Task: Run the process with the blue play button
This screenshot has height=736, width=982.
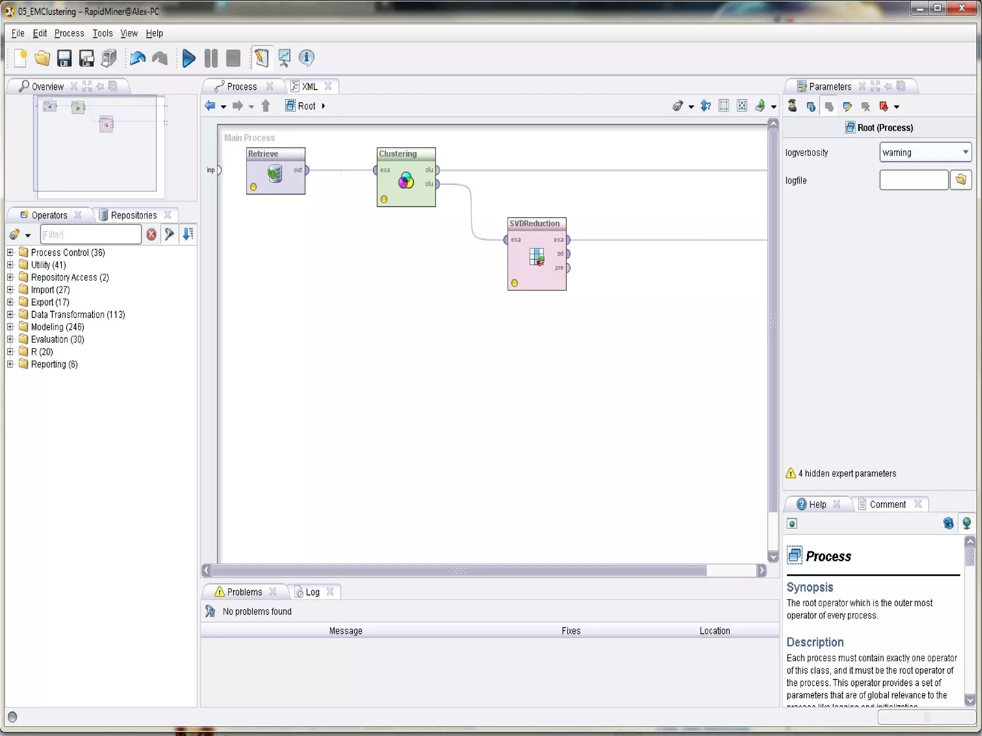Action: (x=188, y=58)
